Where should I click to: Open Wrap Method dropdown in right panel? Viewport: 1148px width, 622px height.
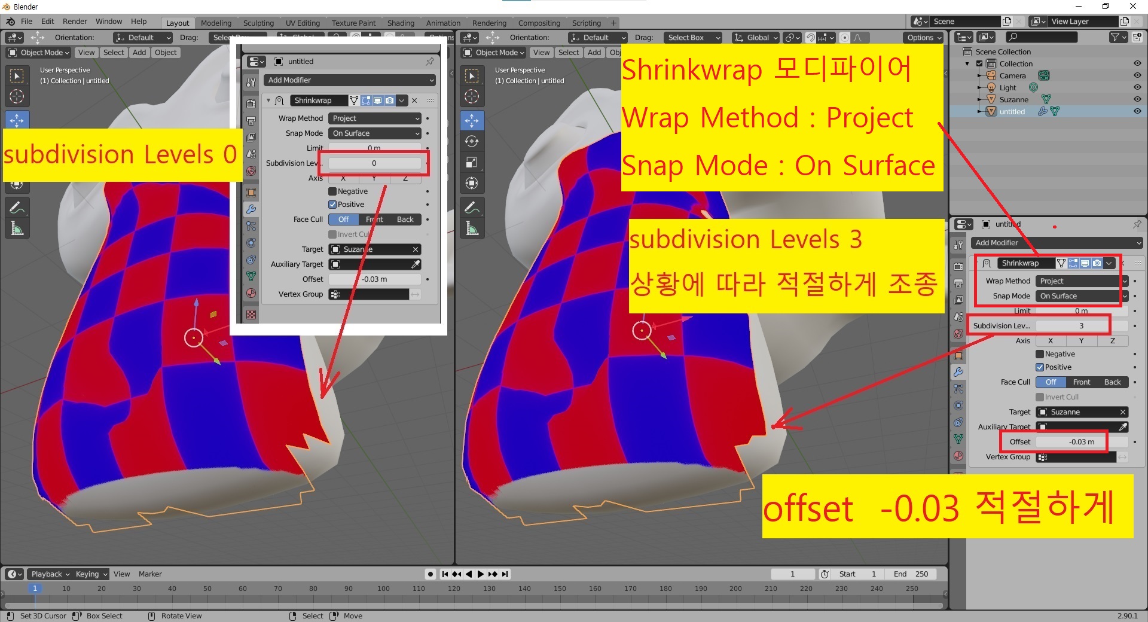(x=1082, y=281)
